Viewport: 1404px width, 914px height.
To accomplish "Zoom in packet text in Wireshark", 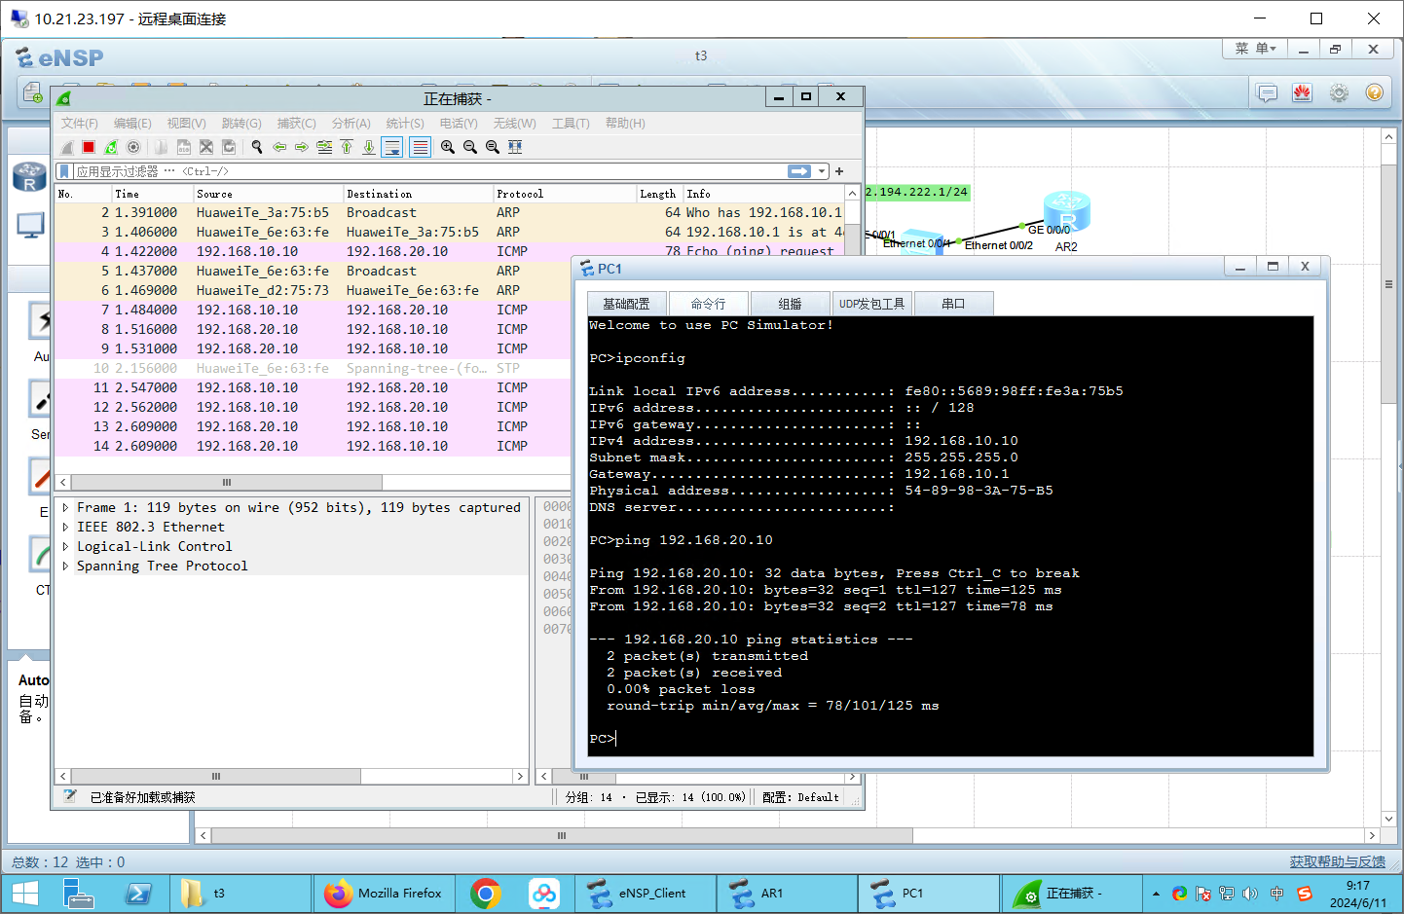I will pos(448,147).
